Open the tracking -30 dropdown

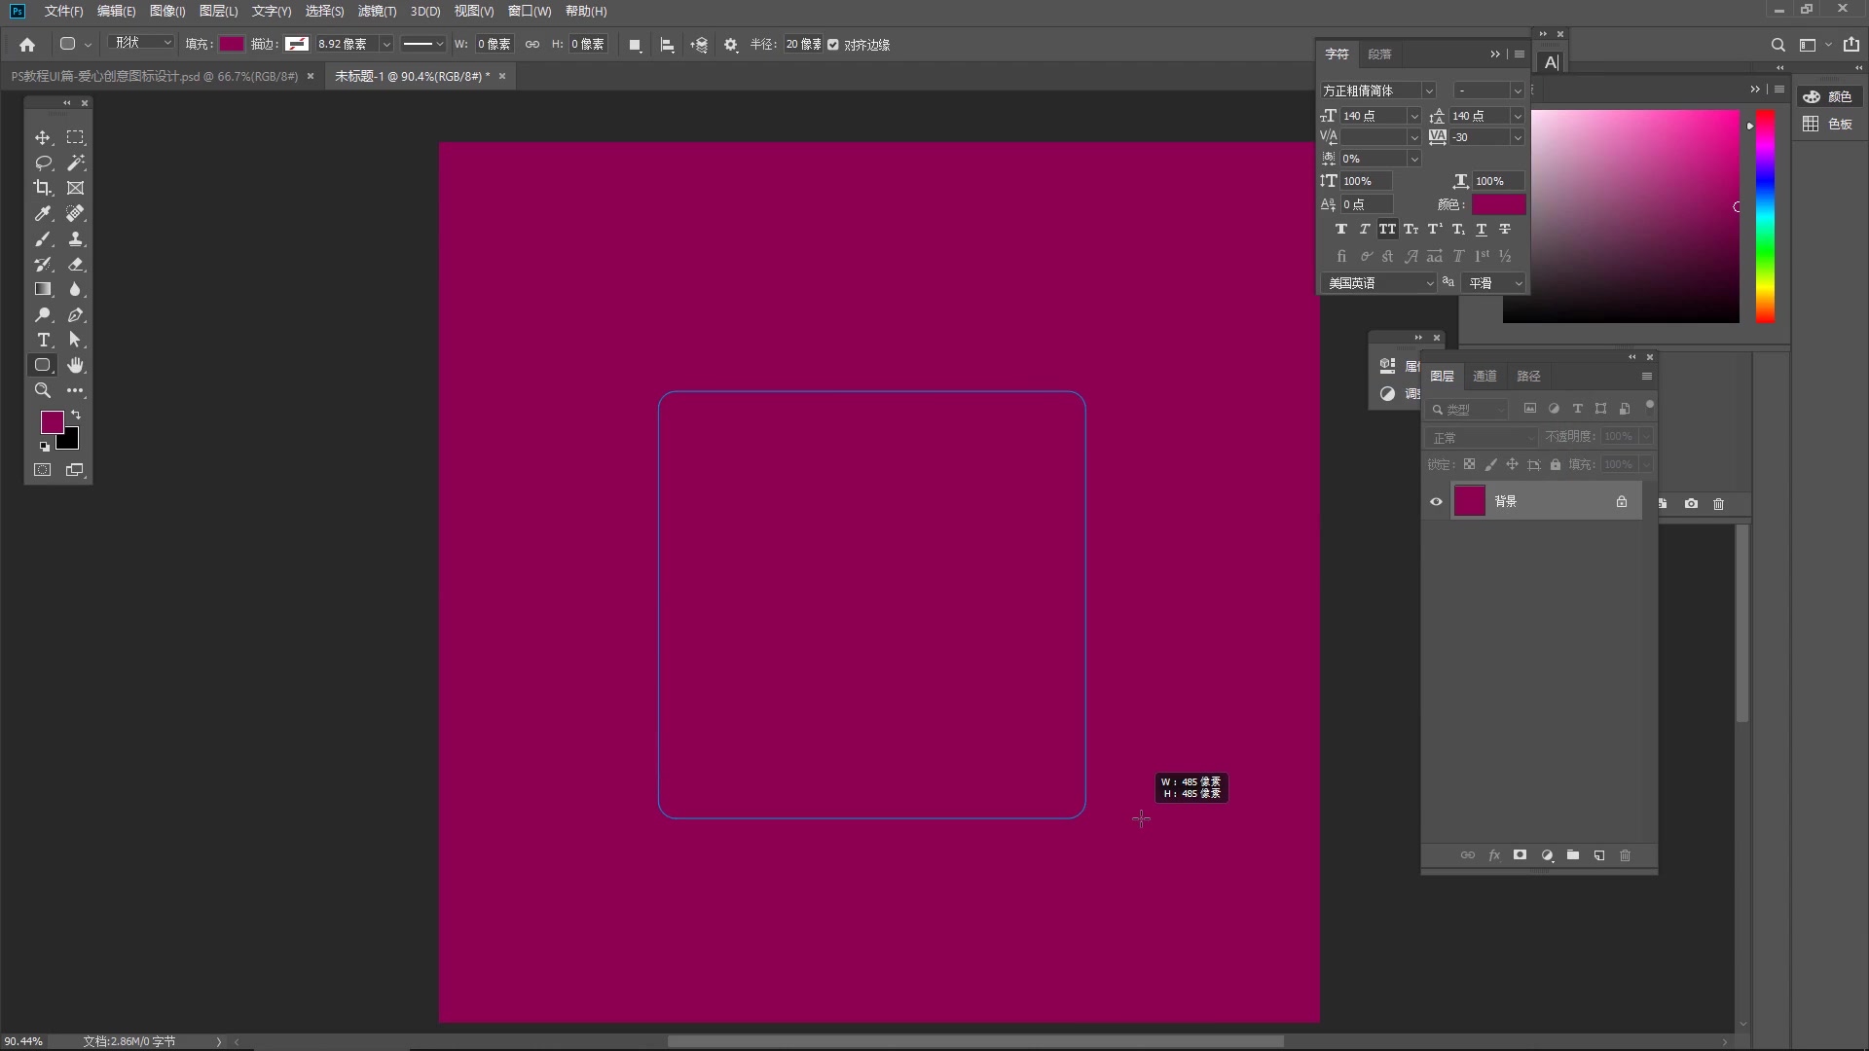pyautogui.click(x=1517, y=138)
